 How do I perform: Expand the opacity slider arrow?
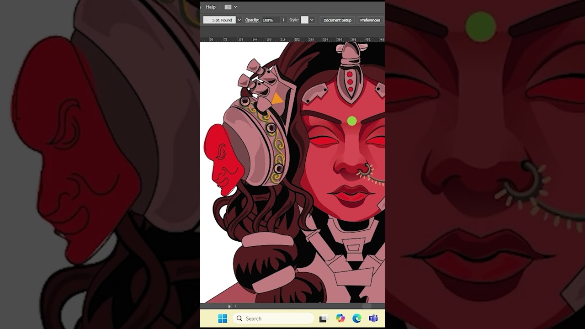click(x=283, y=20)
